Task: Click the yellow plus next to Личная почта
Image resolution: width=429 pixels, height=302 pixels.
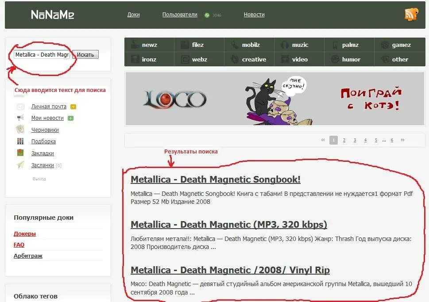Action: pyautogui.click(x=73, y=107)
